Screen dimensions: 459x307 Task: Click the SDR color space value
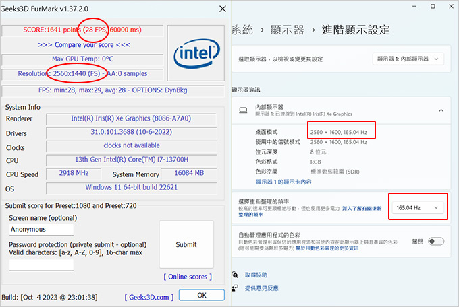point(335,172)
